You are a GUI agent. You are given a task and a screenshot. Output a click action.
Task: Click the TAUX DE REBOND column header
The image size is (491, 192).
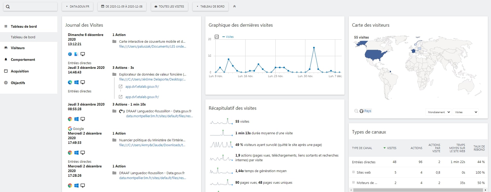coord(479,148)
